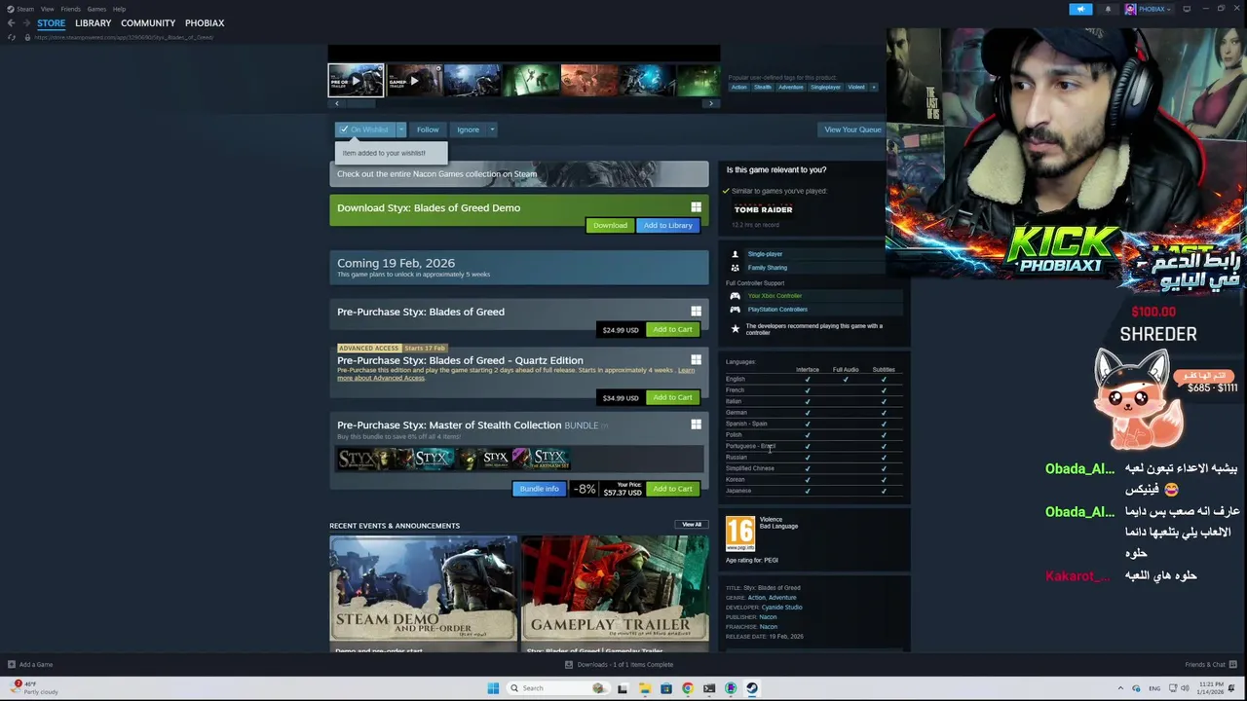Viewport: 1247px width, 701px height.
Task: Open Steam from the taskbar
Action: pyautogui.click(x=752, y=688)
